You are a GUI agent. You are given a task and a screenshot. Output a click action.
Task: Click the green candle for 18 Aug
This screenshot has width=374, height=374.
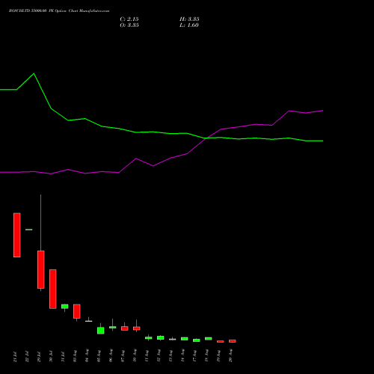209,339
